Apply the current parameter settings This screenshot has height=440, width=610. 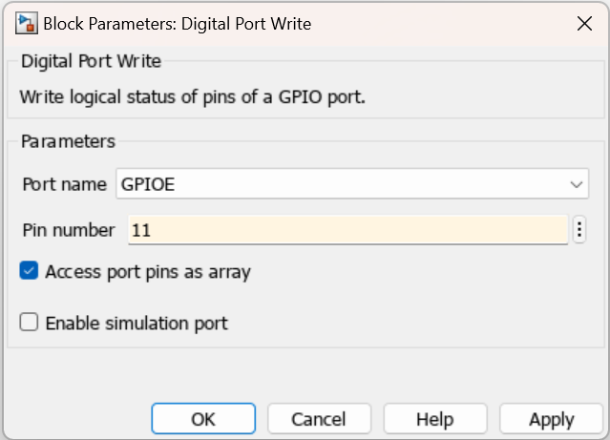tap(551, 419)
